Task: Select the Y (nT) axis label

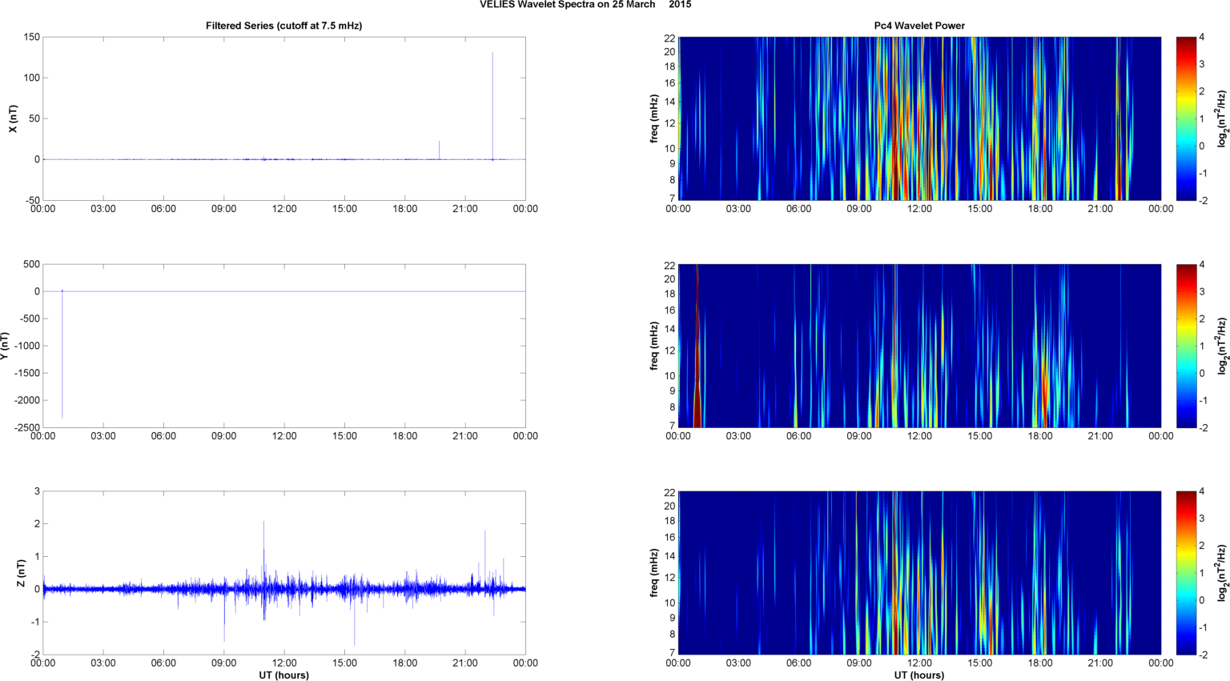Action: point(5,346)
